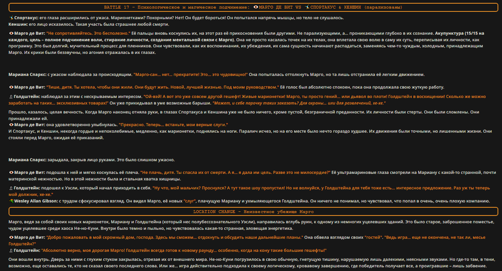
Task: Click the orange word 'слуг' in Wesley's line
Action: coord(189,201)
